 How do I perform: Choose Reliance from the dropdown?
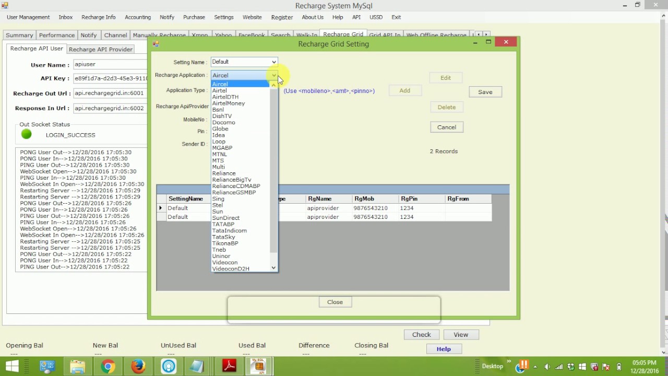224,173
